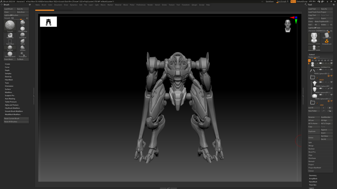The width and height of the screenshot is (337, 189).
Task: Click the head orientation preview in canvas
Action: [x=288, y=26]
